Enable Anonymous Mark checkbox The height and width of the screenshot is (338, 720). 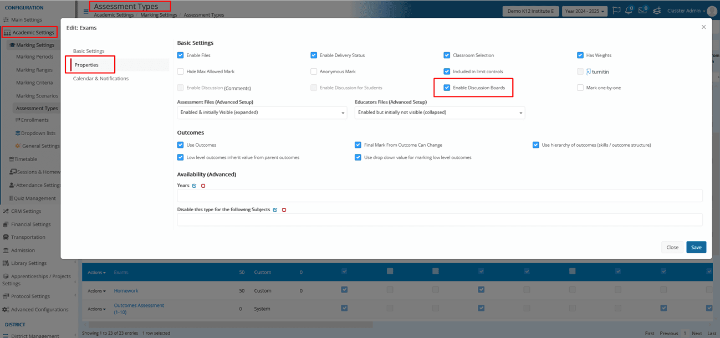pyautogui.click(x=314, y=71)
